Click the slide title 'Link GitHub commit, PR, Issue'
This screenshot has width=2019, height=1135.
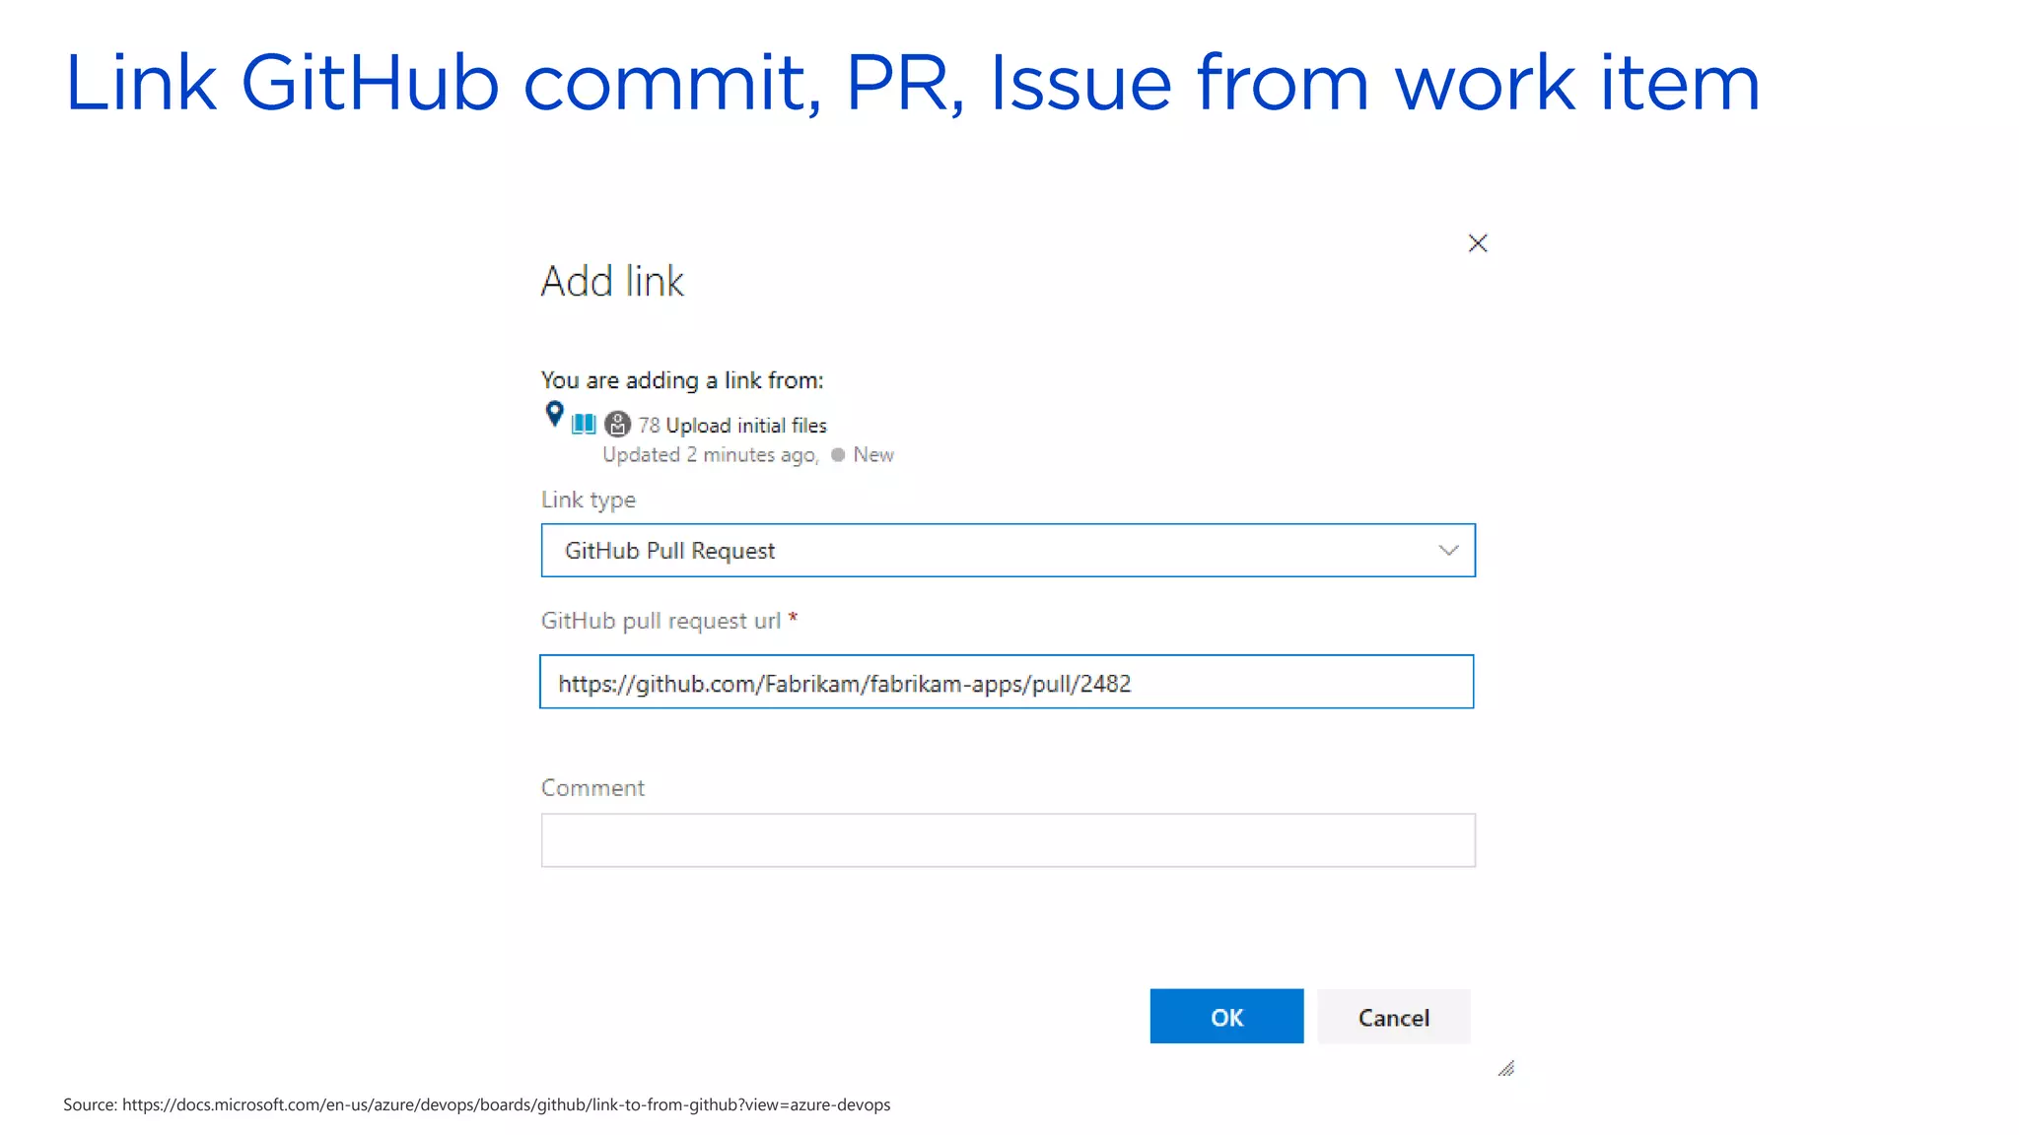pyautogui.click(x=912, y=83)
